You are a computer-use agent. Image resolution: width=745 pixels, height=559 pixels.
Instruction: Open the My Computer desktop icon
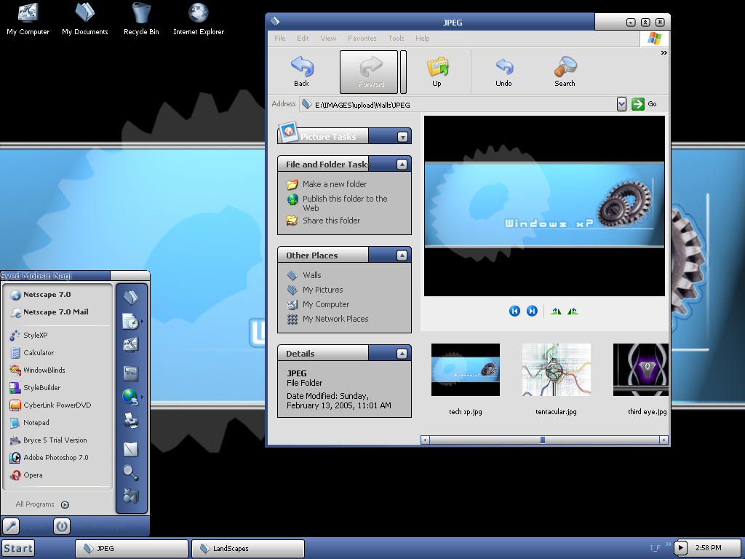click(28, 19)
